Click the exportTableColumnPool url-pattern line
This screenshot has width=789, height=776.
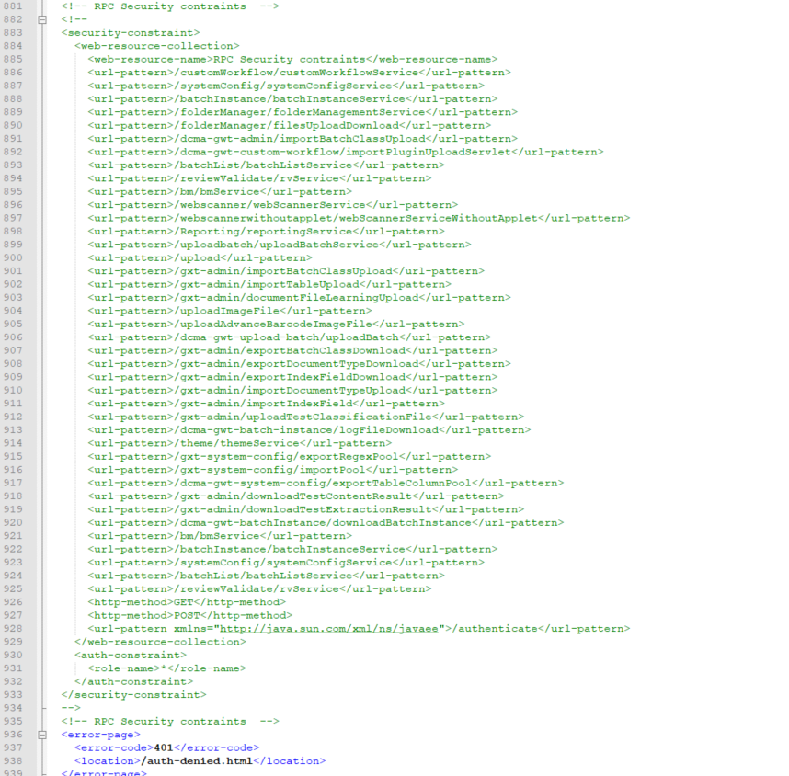tap(326, 483)
